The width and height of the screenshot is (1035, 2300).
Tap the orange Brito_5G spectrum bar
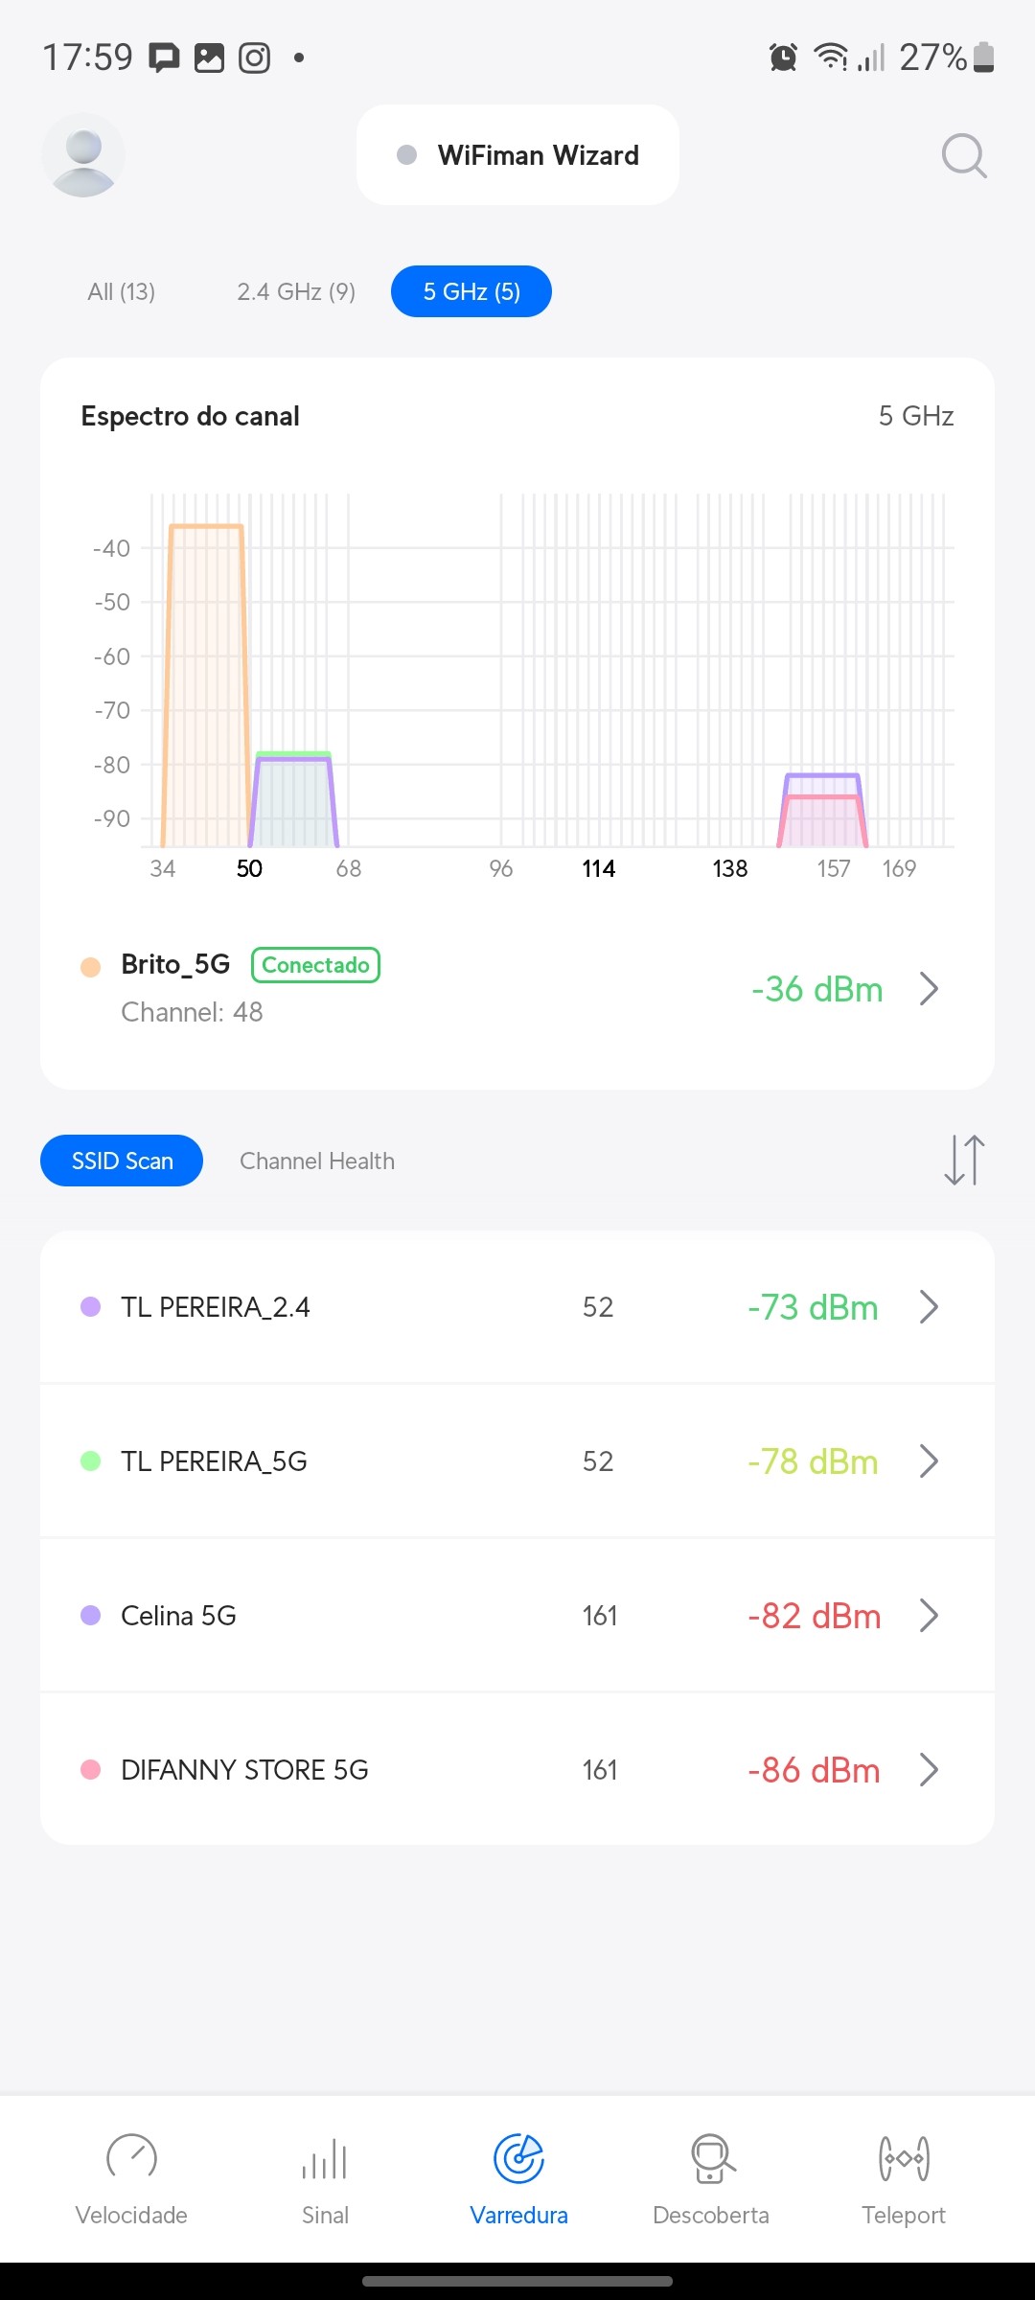click(x=206, y=685)
